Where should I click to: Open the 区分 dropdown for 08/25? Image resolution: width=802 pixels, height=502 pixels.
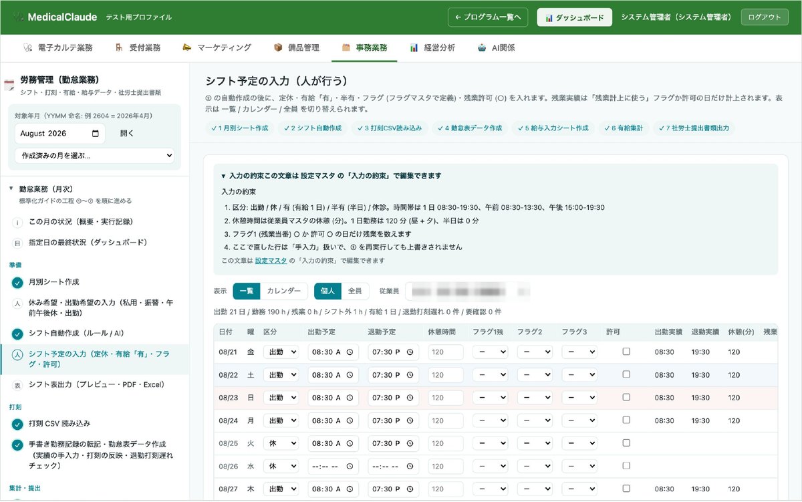(281, 444)
